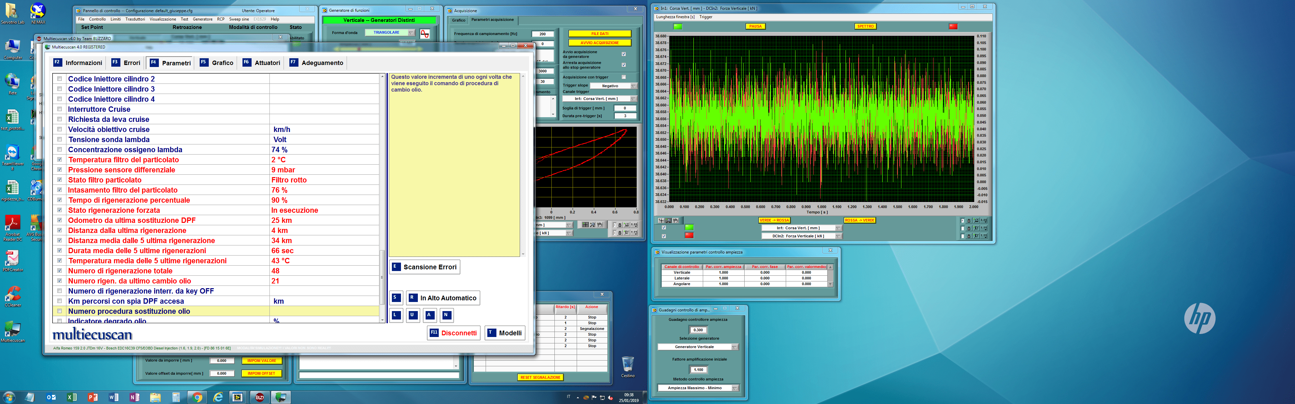
Task: Click the X-axis lock icon in oscilloscope window
Action: (x=969, y=220)
